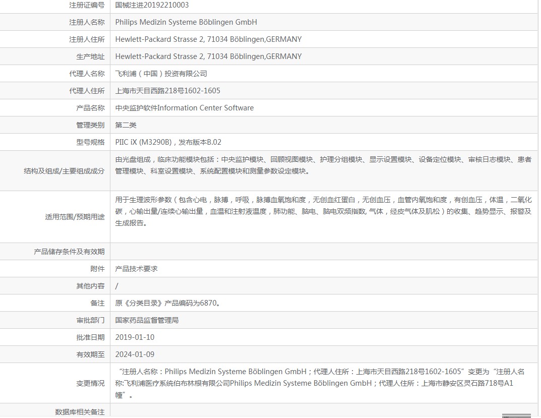
Task: Select approval date 2019-01-10
Action: pos(135,337)
